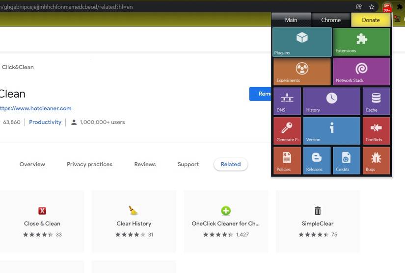The height and width of the screenshot is (273, 405).
Task: Open the hotcleaner.com website link
Action: [x=36, y=108]
